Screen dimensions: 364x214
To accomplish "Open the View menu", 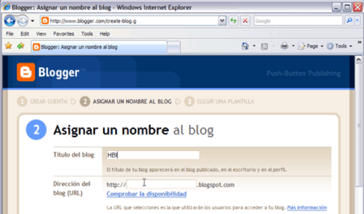I will point(41,34).
